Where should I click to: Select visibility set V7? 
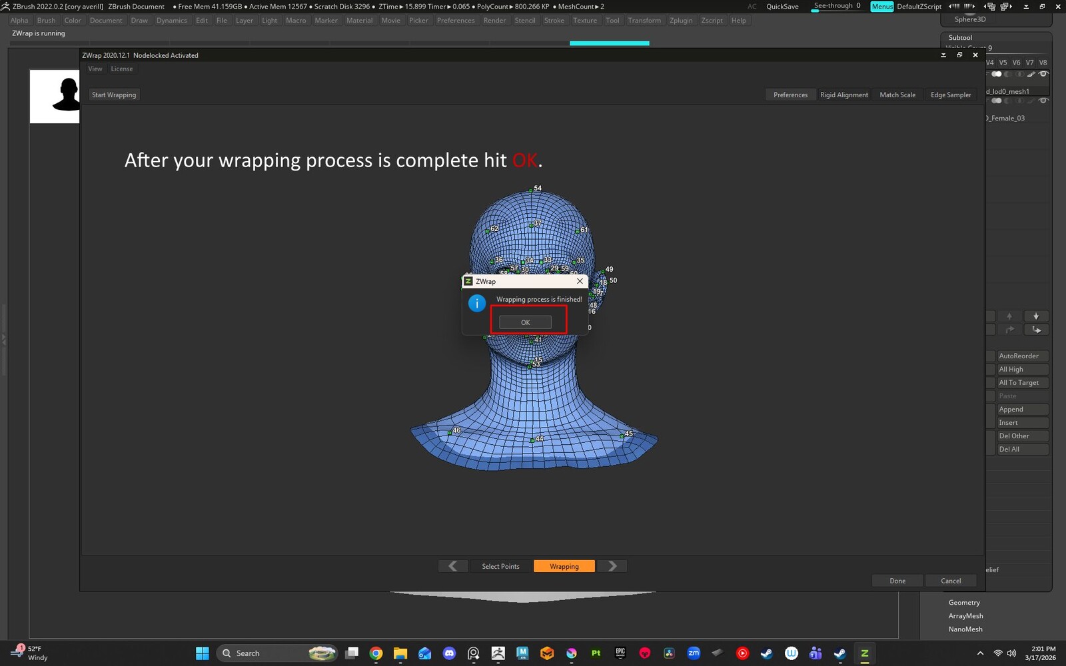pyautogui.click(x=1029, y=63)
